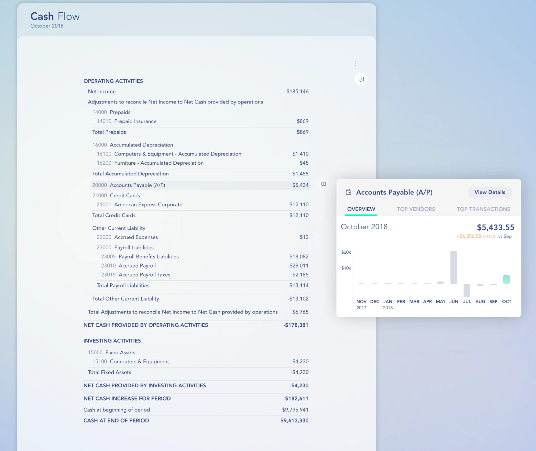
Task: Click the Prepaid Insurance line item
Action: pyautogui.click(x=135, y=121)
